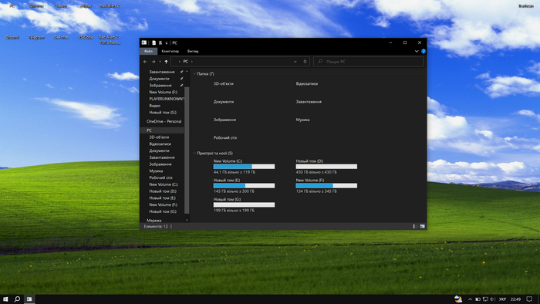Viewport: 540px width, 304px height.
Task: Click the New Volume (C:) usage bar
Action: pyautogui.click(x=245, y=167)
